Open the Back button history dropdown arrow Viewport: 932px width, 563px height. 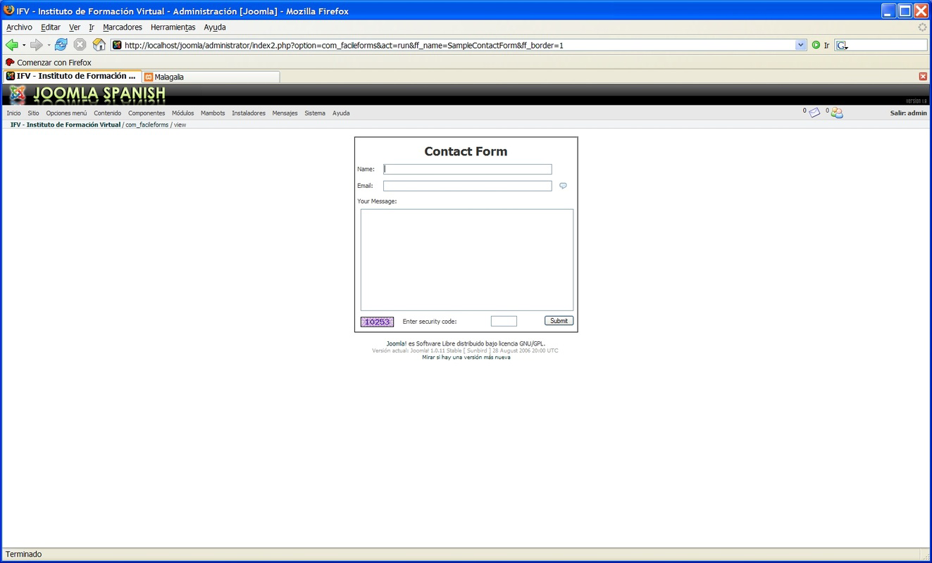(x=24, y=45)
